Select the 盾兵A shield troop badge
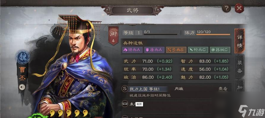This screenshot has height=118, width=265. pyautogui.click(x=154, y=50)
